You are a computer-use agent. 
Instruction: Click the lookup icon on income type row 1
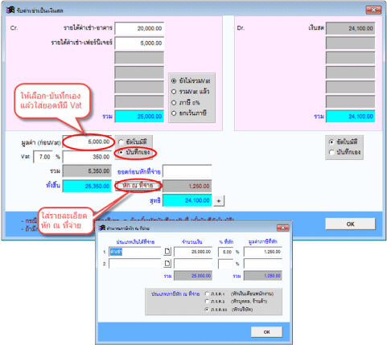pyautogui.click(x=167, y=252)
